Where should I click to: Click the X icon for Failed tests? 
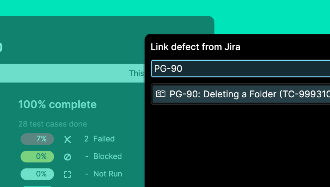click(x=68, y=139)
